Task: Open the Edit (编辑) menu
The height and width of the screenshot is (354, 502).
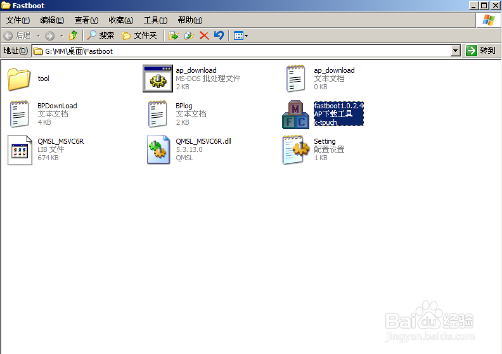Action: [52, 20]
